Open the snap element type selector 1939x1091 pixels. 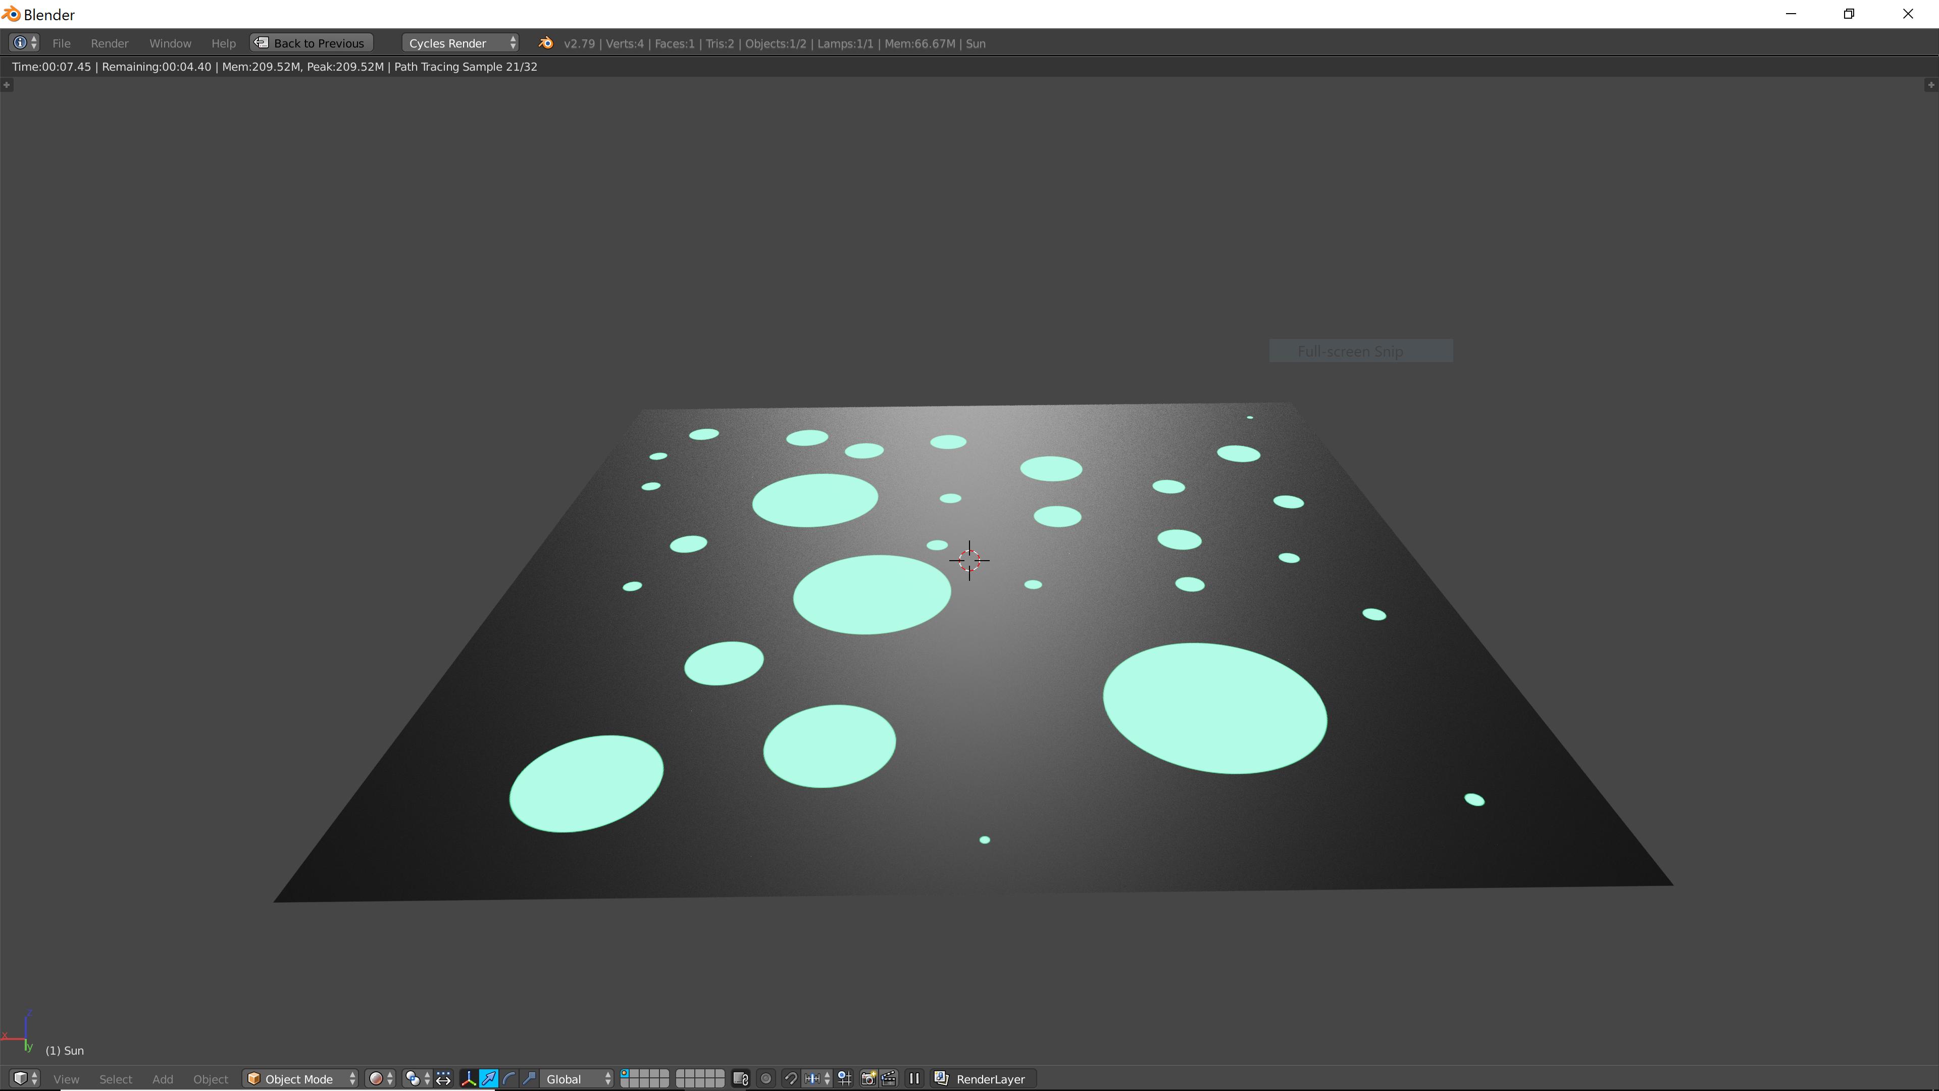tap(818, 1078)
